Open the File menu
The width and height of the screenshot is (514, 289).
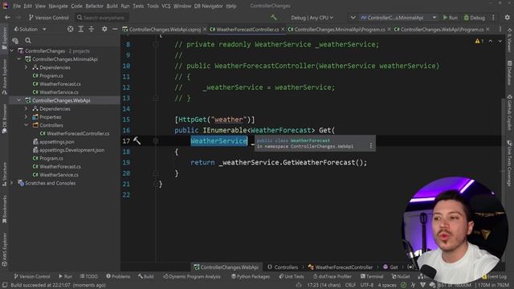[x=17, y=6]
